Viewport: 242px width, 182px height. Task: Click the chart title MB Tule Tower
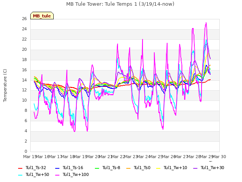tap(120, 4)
